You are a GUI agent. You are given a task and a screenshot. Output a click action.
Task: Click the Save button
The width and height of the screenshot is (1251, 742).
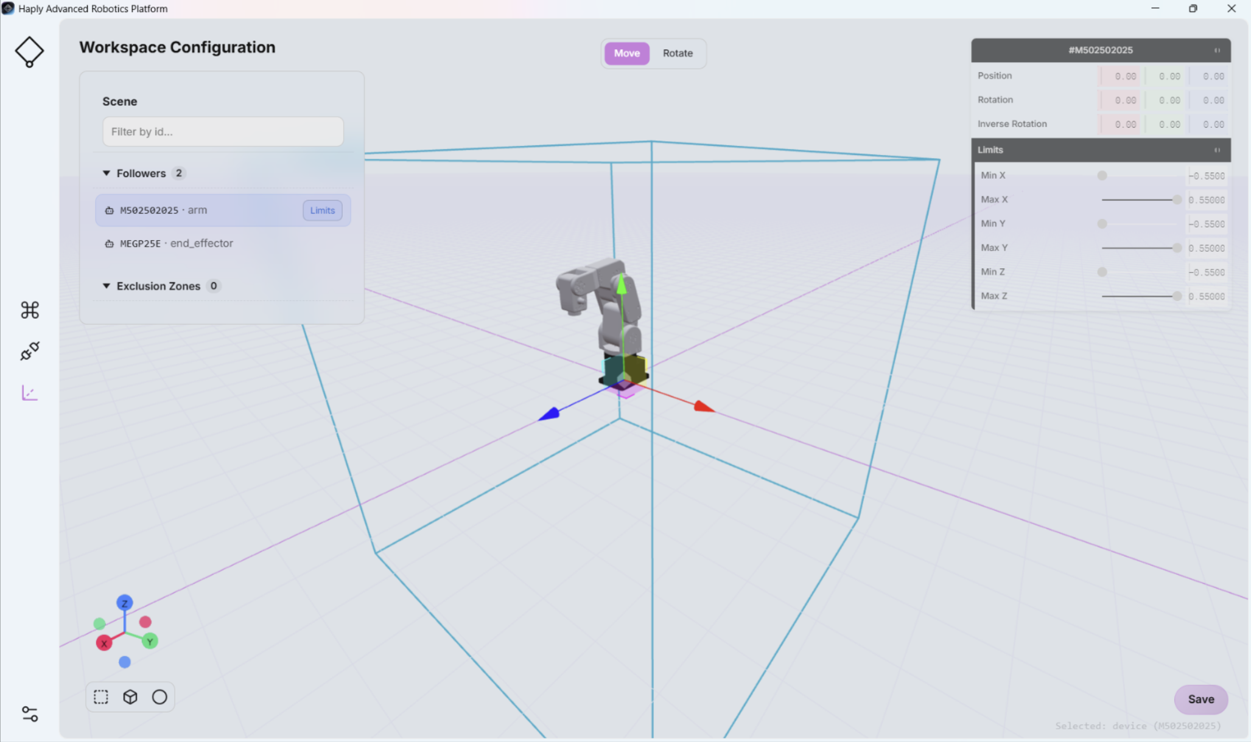[1200, 699]
